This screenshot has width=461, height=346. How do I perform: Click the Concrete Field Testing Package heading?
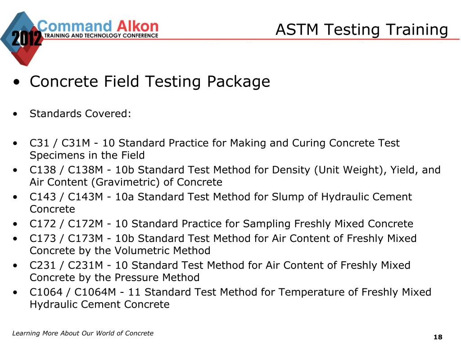[x=149, y=82]
